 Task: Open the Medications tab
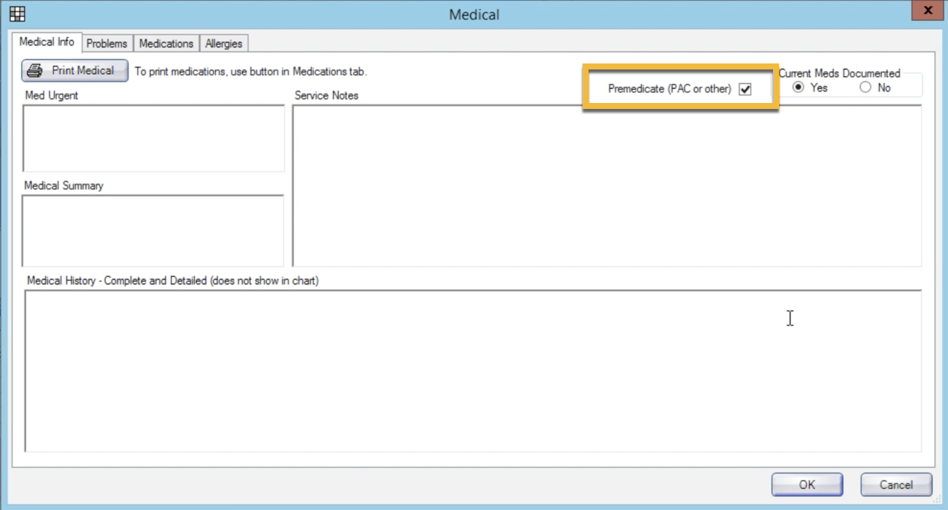166,44
